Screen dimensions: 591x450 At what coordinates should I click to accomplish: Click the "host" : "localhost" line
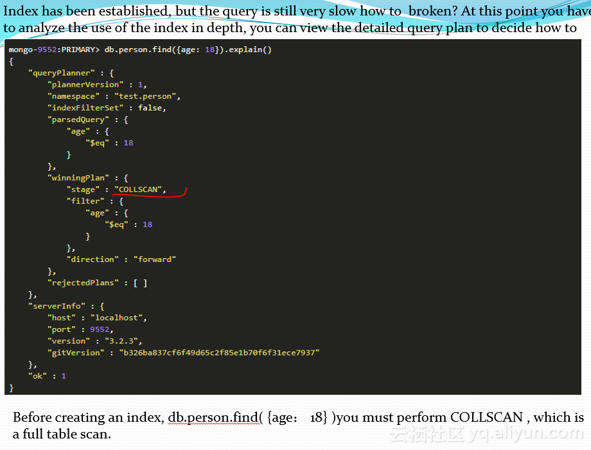pyautogui.click(x=97, y=318)
